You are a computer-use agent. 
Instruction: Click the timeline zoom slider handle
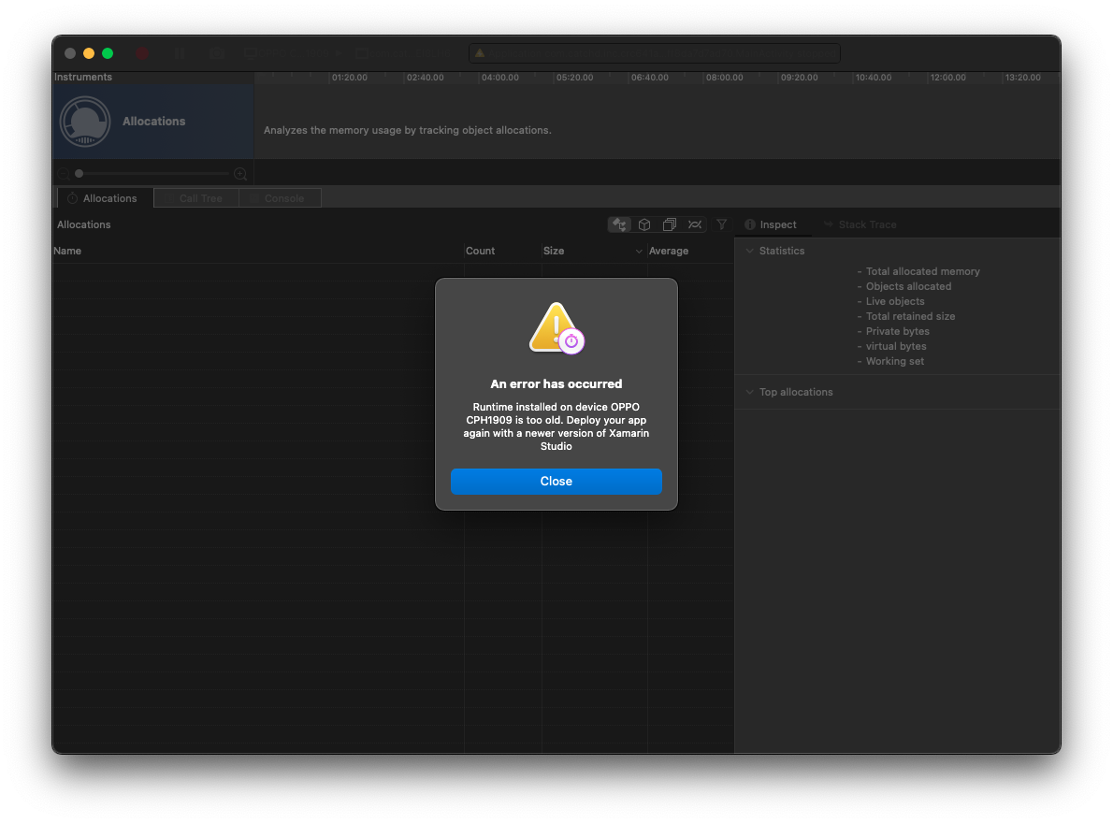79,173
